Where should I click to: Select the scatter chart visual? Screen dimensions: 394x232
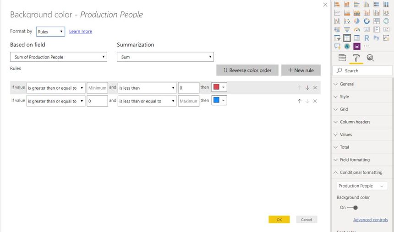coord(347,21)
